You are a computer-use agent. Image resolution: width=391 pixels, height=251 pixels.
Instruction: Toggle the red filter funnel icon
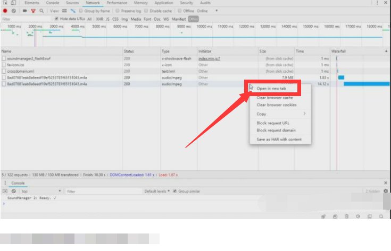[x=33, y=11]
